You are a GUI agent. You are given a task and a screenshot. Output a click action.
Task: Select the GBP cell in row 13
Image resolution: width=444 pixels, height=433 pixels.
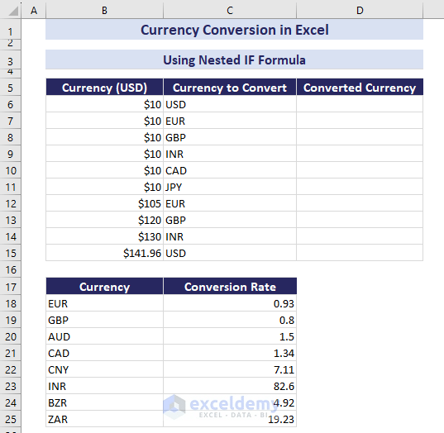click(x=230, y=220)
